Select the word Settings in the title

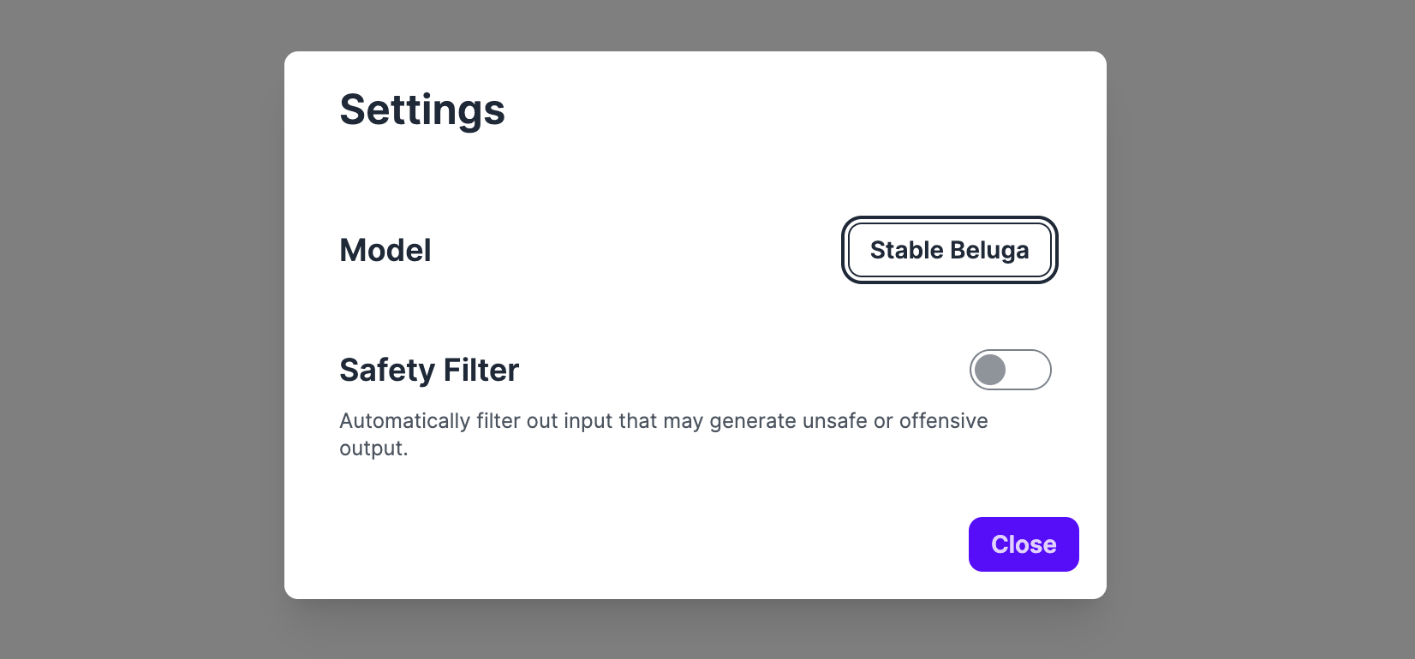[x=422, y=110]
